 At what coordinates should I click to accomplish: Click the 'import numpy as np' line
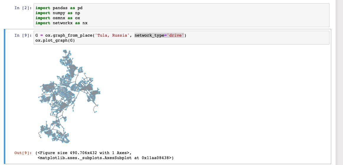[x=58, y=13]
